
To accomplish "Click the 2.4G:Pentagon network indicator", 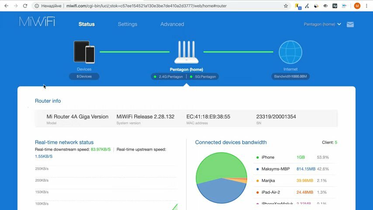I will tap(169, 77).
